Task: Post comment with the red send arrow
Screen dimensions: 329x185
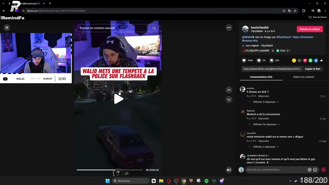Action: [x=323, y=170]
